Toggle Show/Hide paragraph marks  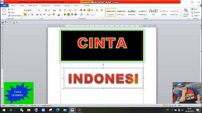click(x=102, y=10)
